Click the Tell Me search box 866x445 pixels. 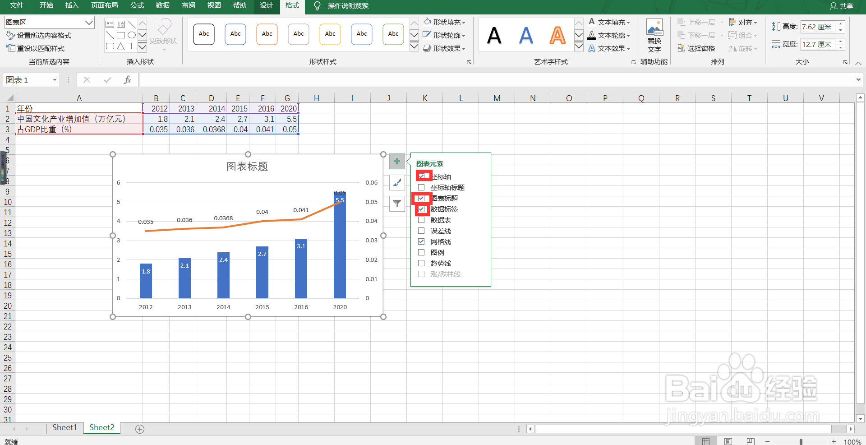tap(348, 6)
